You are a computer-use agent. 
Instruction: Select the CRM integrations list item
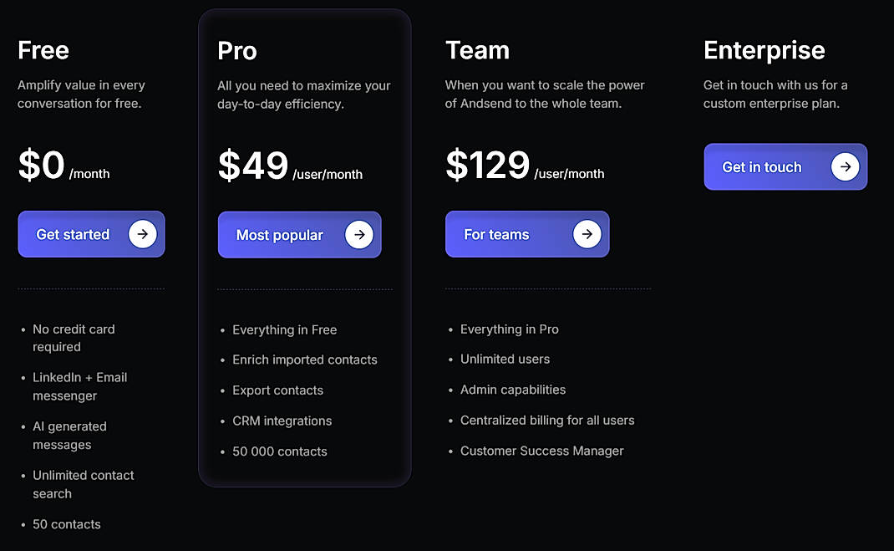coord(282,421)
